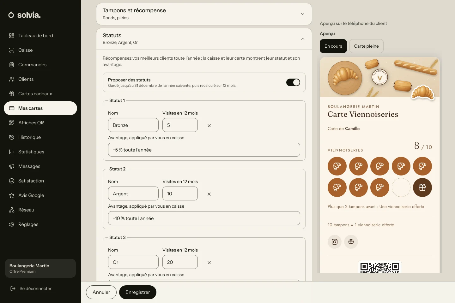Viewport: 455px width, 303px height.
Task: Open Satisfaction smiley icon
Action: tap(12, 181)
